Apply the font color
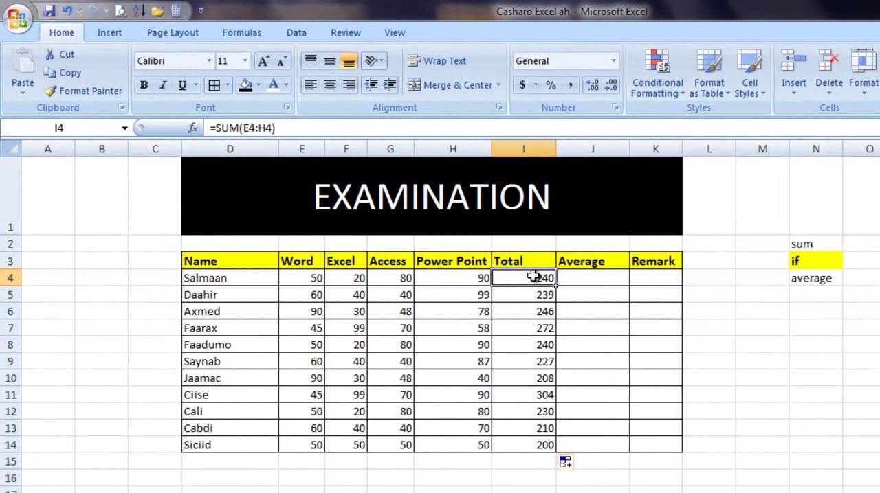 (x=274, y=85)
